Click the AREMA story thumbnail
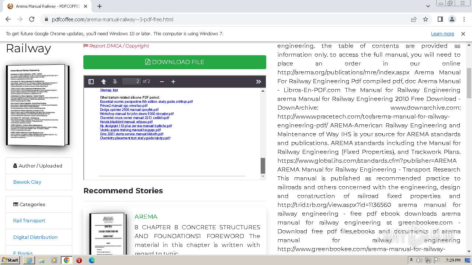The width and height of the screenshot is (472, 265). coord(107,234)
